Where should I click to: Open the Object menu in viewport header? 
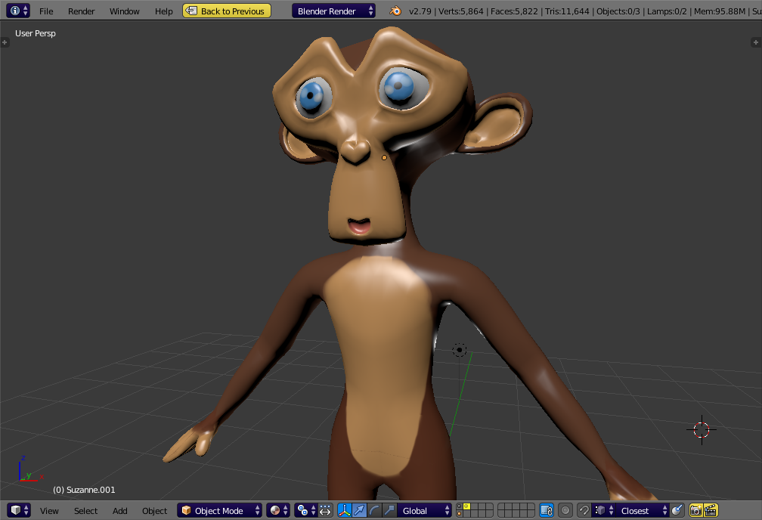pos(154,511)
